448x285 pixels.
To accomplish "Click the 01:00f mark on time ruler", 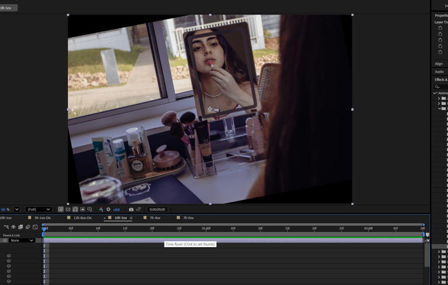I will pyautogui.click(x=206, y=228).
